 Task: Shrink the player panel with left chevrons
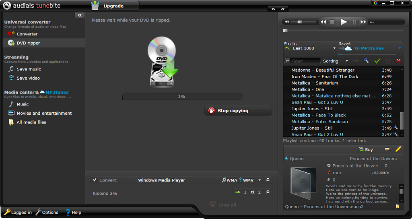(x=273, y=9)
